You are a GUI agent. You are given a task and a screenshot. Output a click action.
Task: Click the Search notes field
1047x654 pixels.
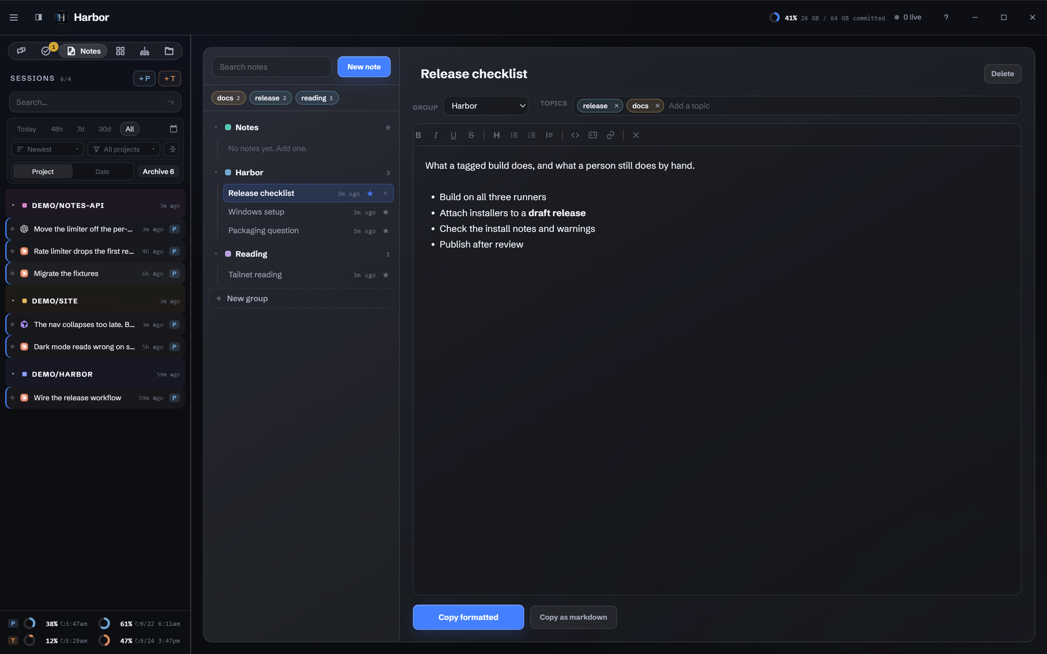[272, 67]
